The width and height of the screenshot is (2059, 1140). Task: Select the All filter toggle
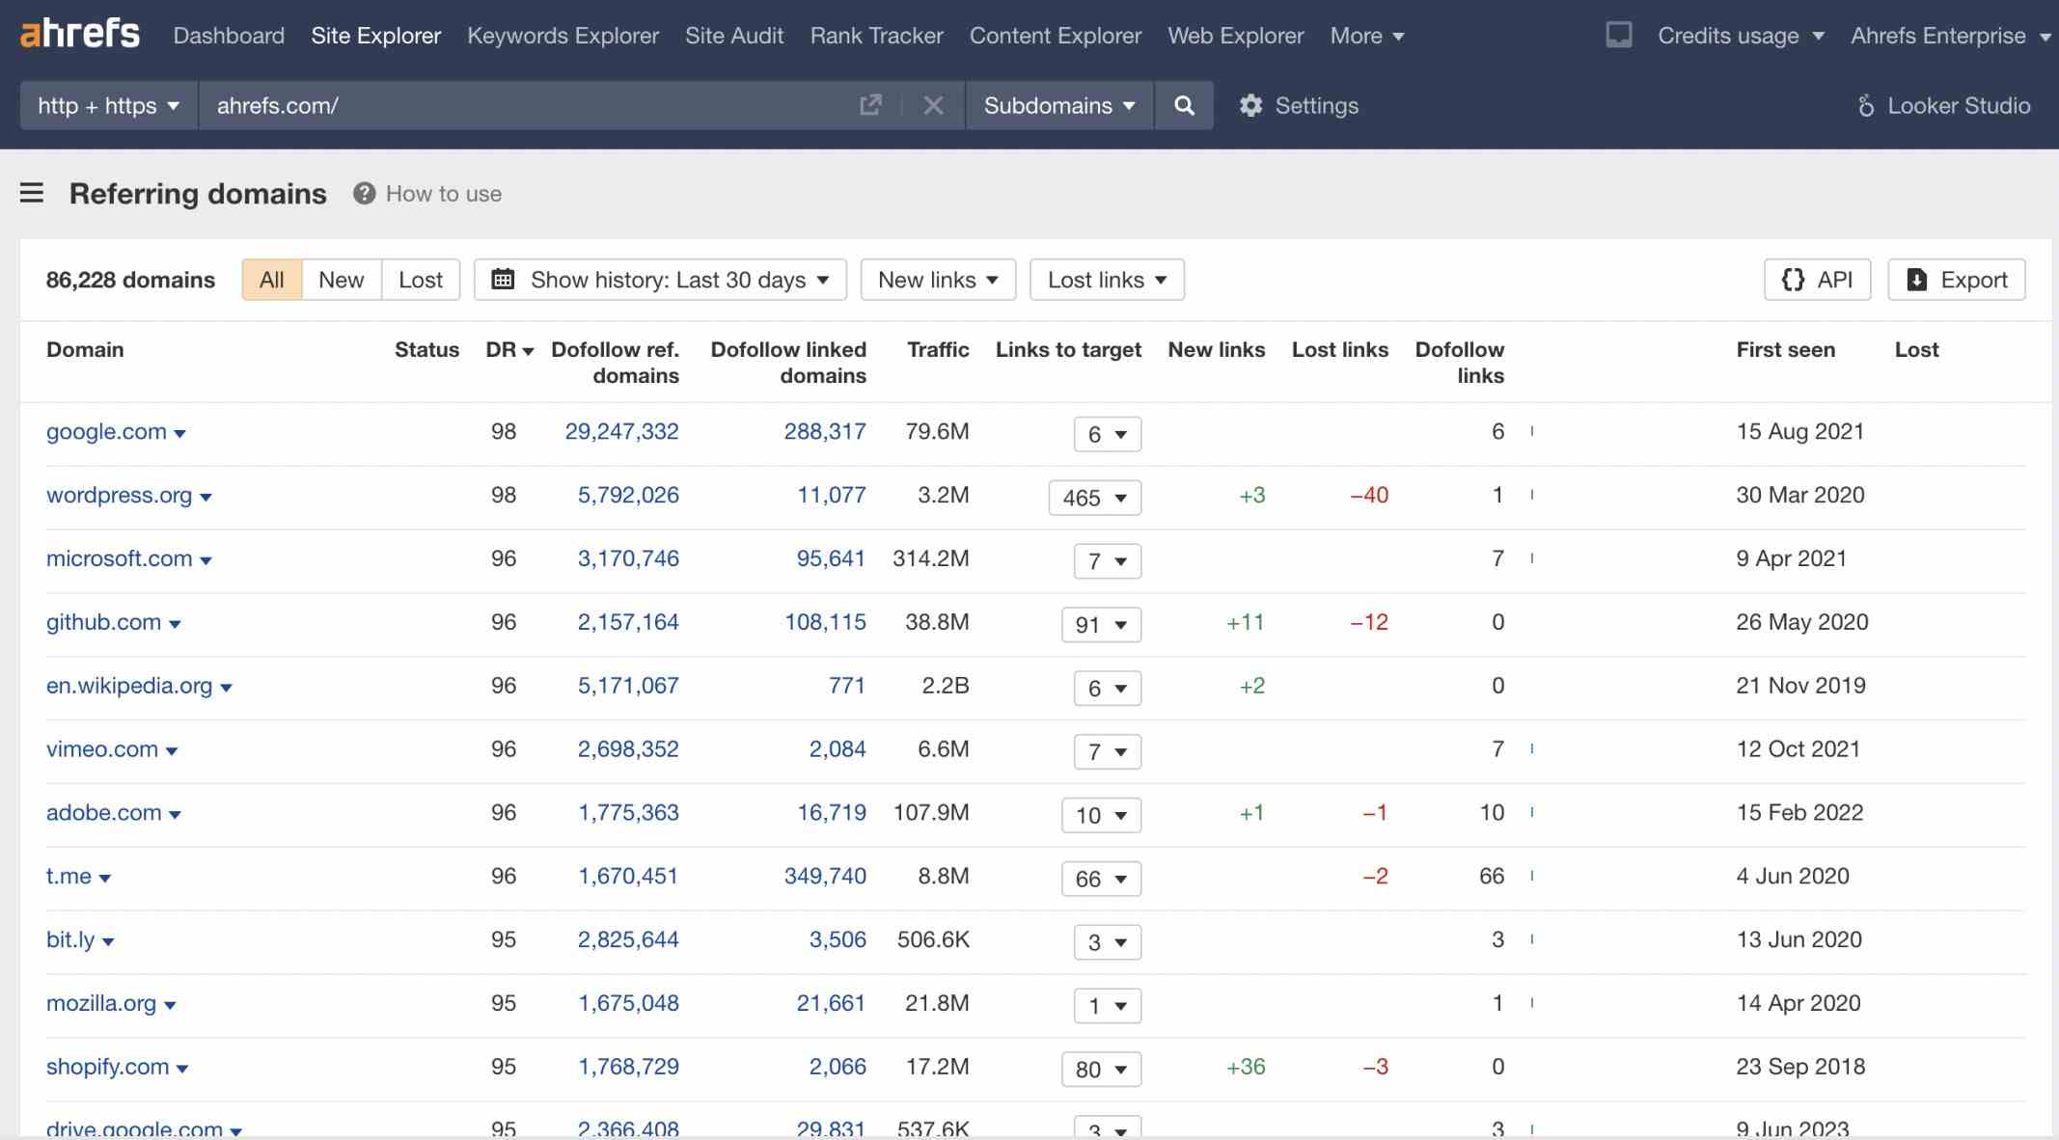pyautogui.click(x=271, y=279)
